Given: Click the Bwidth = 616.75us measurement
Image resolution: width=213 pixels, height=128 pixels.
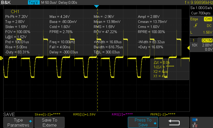Looking at the screenshot, I should pos(108,47).
